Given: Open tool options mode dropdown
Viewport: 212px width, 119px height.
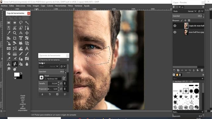Looking at the screenshot, I should coord(49,66).
